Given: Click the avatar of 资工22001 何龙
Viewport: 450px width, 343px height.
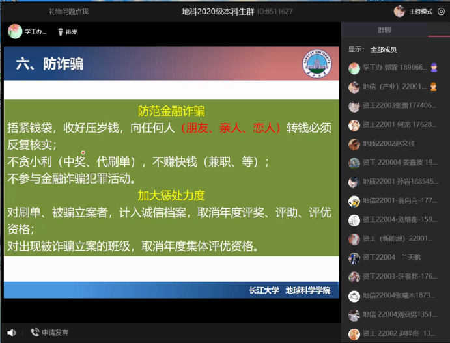Looking at the screenshot, I should [x=354, y=125].
